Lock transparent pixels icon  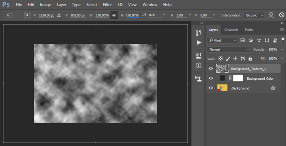pyautogui.click(x=221, y=58)
